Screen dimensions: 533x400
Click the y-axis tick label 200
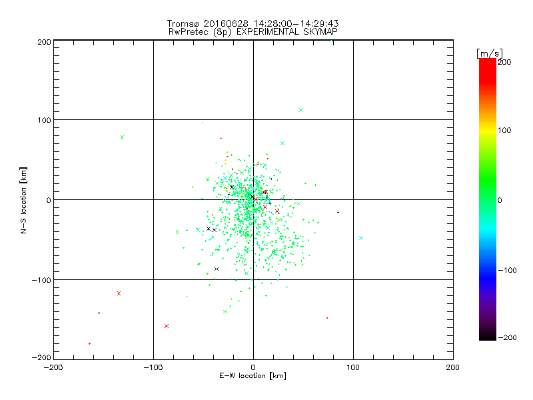tap(44, 42)
